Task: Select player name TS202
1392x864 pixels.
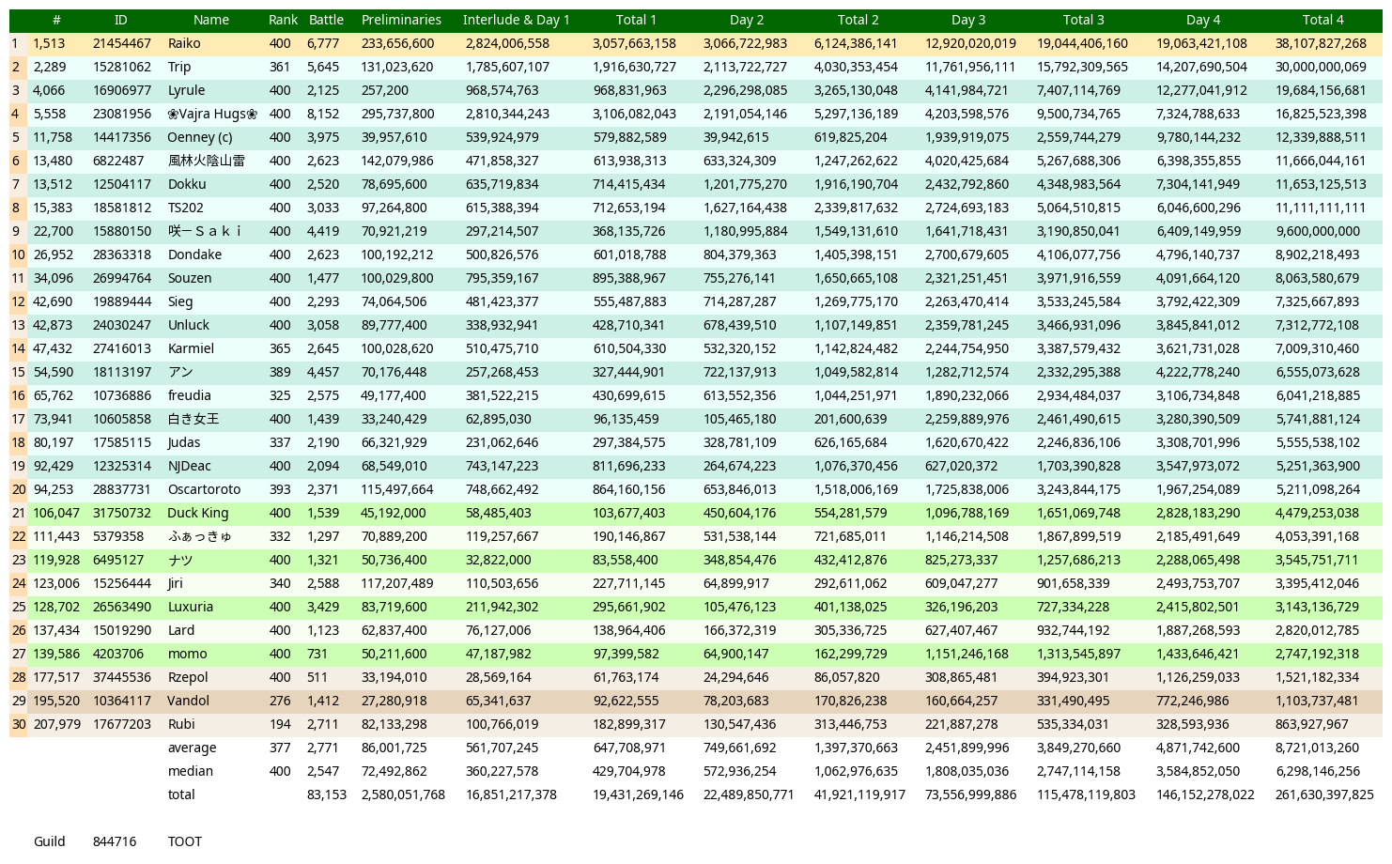Action: coord(186,208)
